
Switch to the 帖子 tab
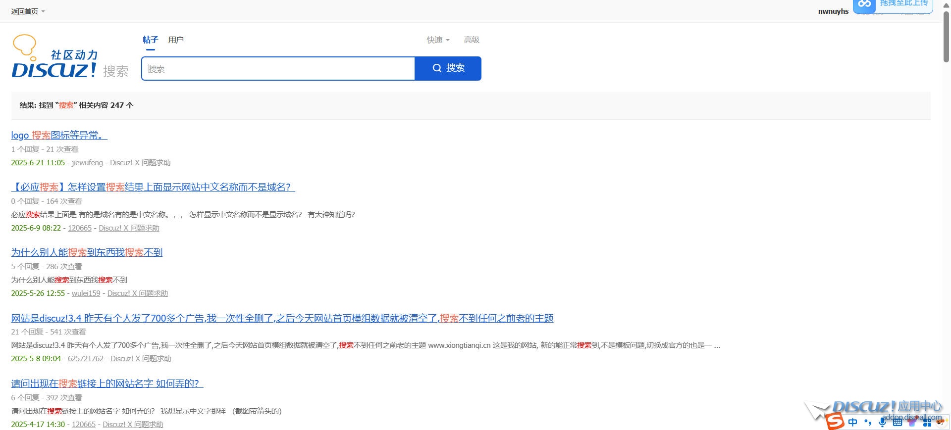[x=150, y=40]
